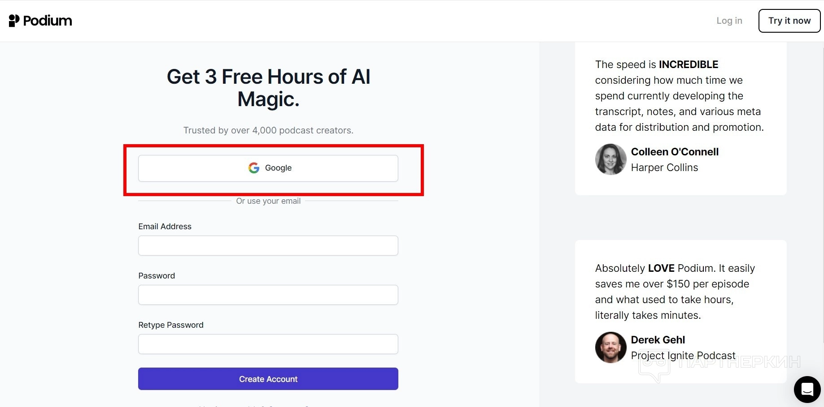The width and height of the screenshot is (824, 407).
Task: Click the Podium wordmark text
Action: tap(48, 21)
